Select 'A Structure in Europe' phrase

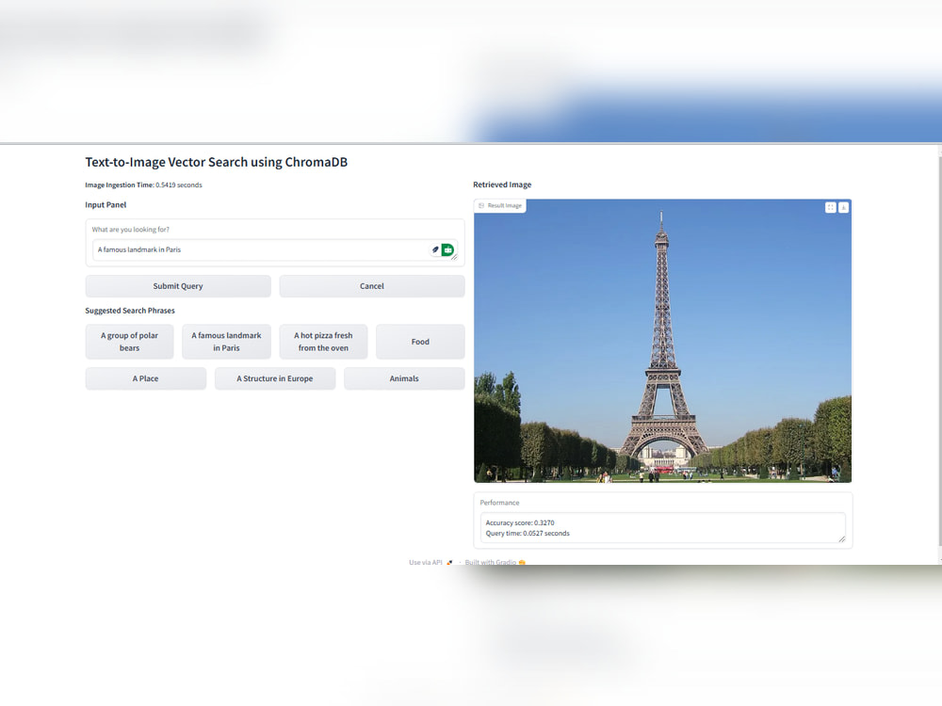click(x=274, y=378)
